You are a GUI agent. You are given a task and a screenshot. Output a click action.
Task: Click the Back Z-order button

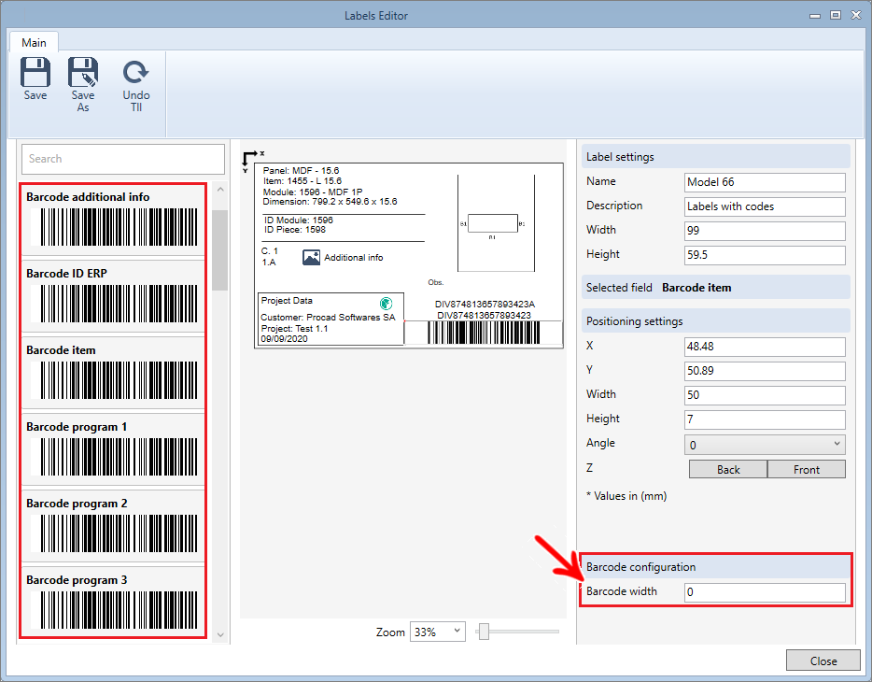[728, 469]
